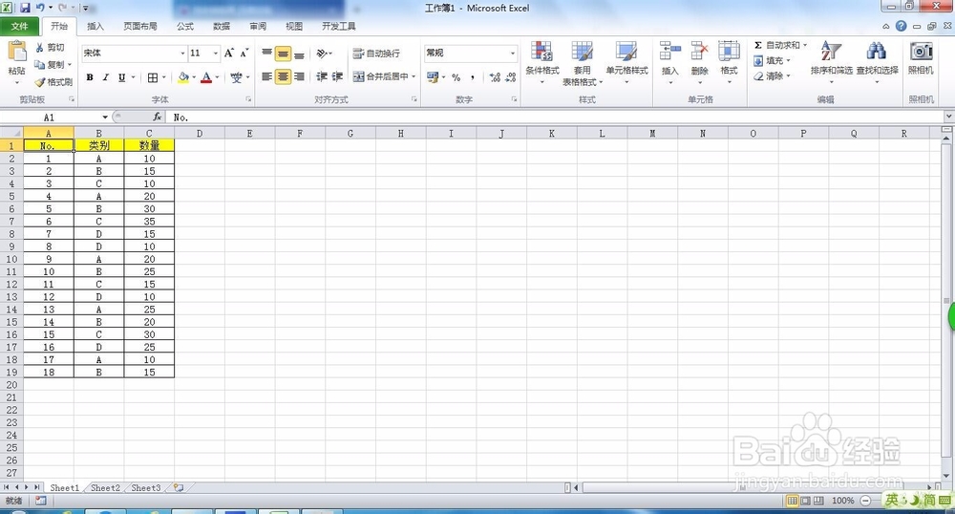
Task: Click the accounting currency format icon
Action: [x=433, y=77]
